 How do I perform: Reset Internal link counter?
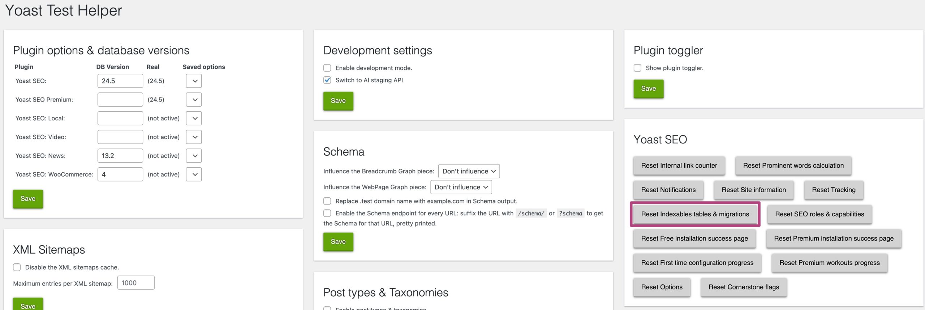[679, 165]
